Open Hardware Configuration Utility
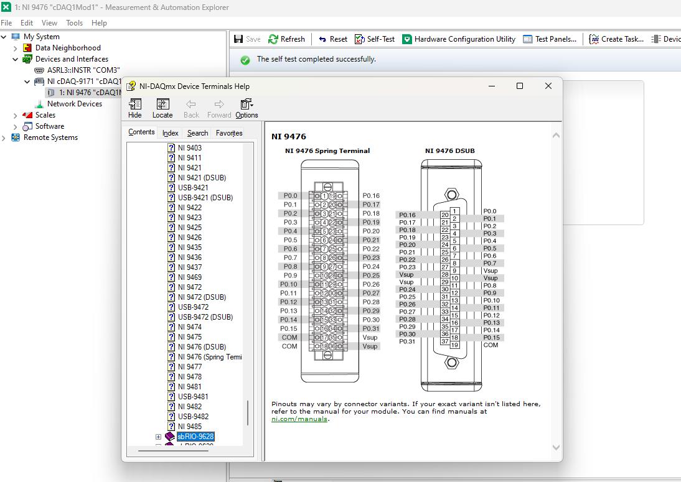The width and height of the screenshot is (681, 482). pyautogui.click(x=459, y=39)
